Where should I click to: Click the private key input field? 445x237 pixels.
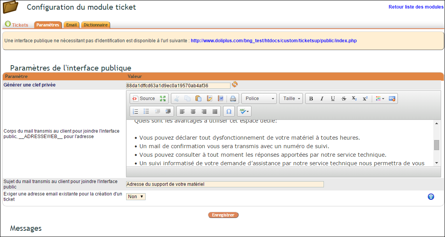coord(178,86)
